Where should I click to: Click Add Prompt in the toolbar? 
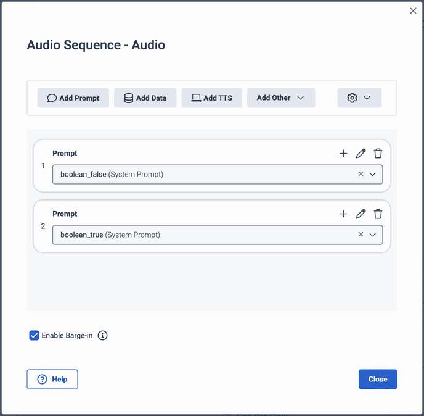pyautogui.click(x=73, y=98)
